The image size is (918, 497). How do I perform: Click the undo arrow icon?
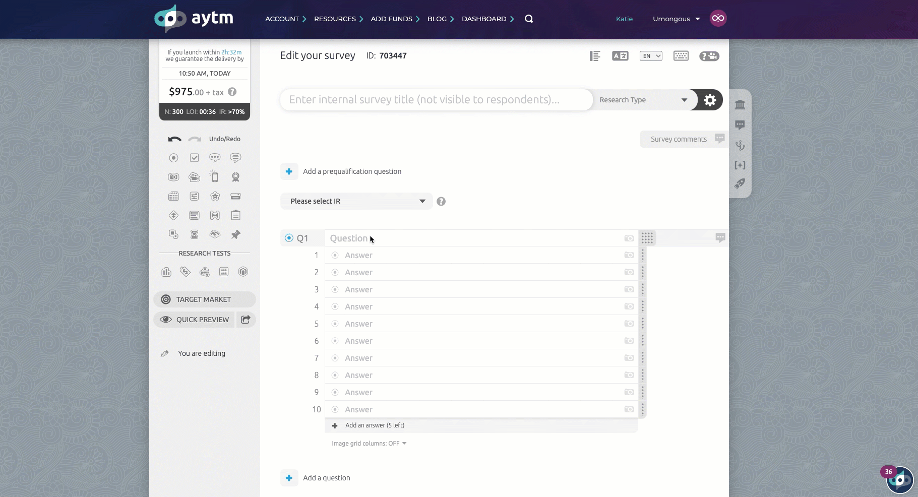(x=174, y=139)
